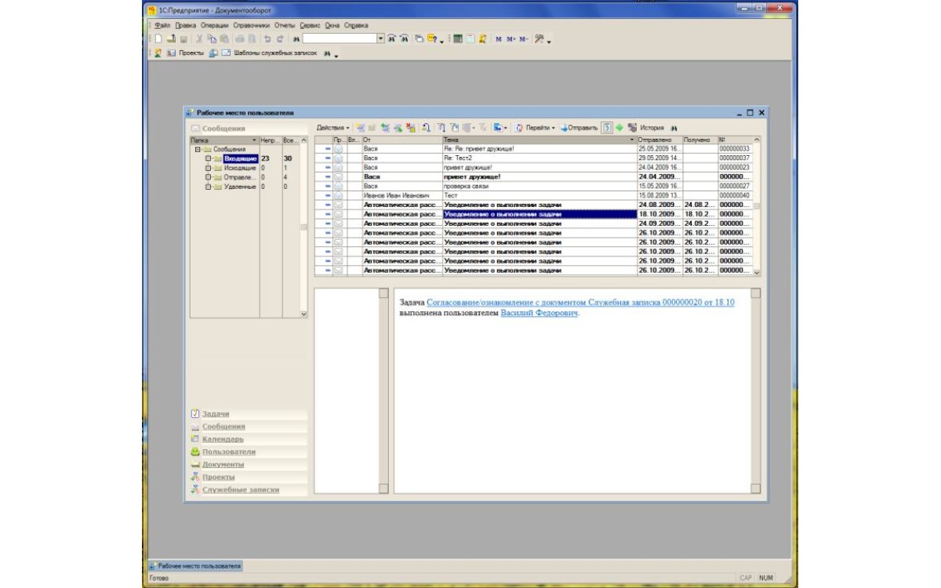Click the M+ memory add toolbar button
This screenshot has width=941, height=588.
coord(510,38)
